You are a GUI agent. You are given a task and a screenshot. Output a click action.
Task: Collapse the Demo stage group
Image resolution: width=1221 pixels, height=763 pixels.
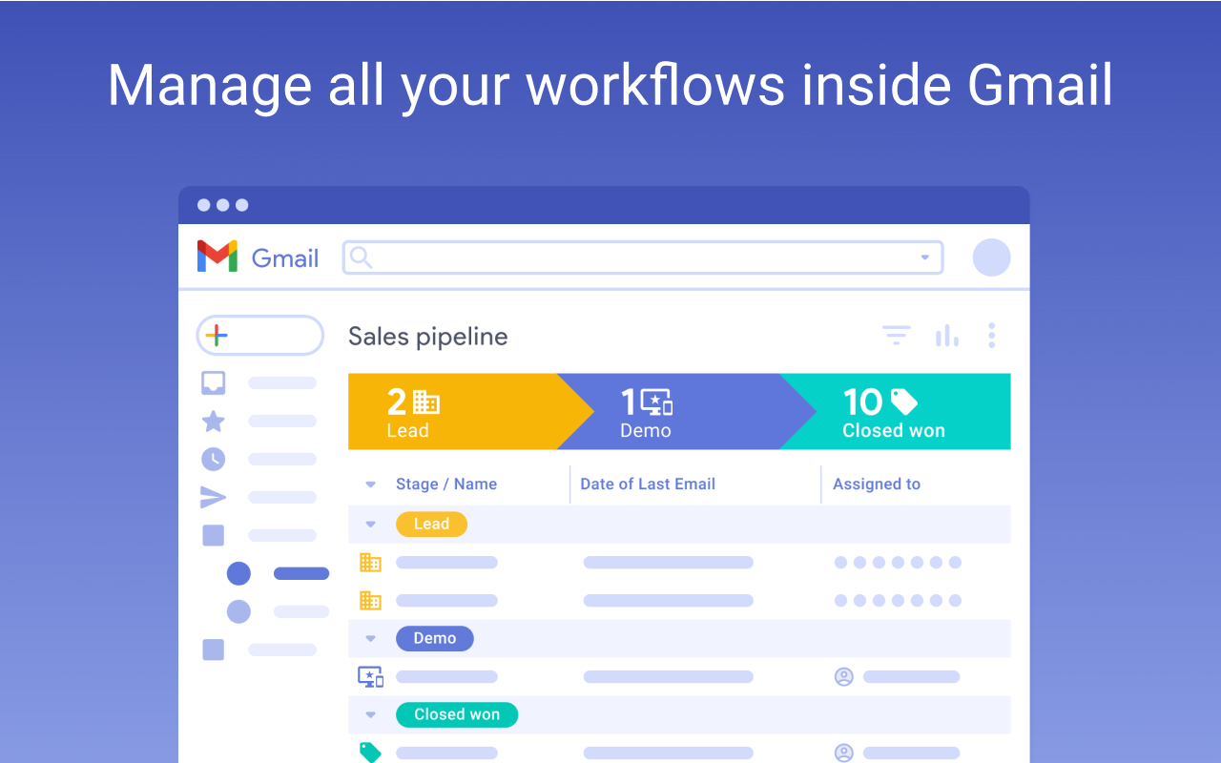(371, 638)
